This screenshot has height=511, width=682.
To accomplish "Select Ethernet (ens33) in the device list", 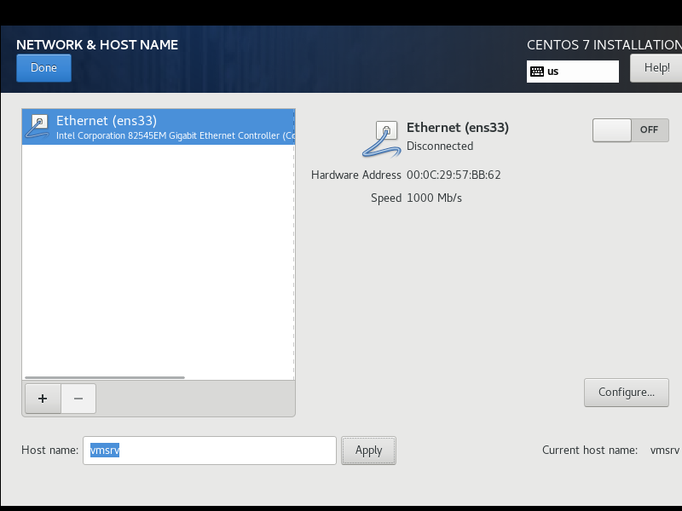I will coord(159,127).
